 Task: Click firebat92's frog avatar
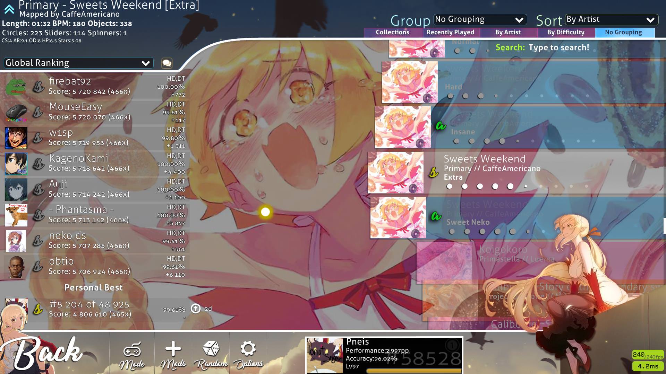point(16,87)
